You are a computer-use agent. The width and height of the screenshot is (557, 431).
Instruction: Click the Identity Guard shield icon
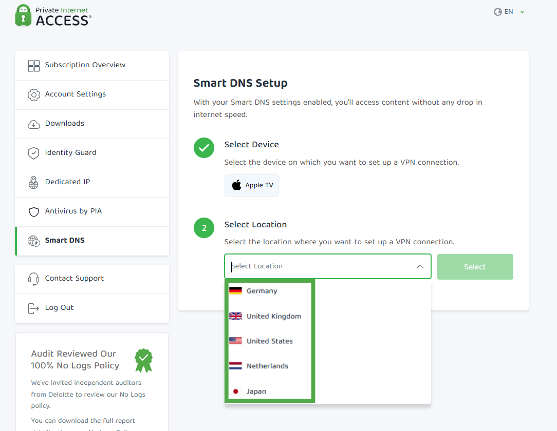click(34, 153)
